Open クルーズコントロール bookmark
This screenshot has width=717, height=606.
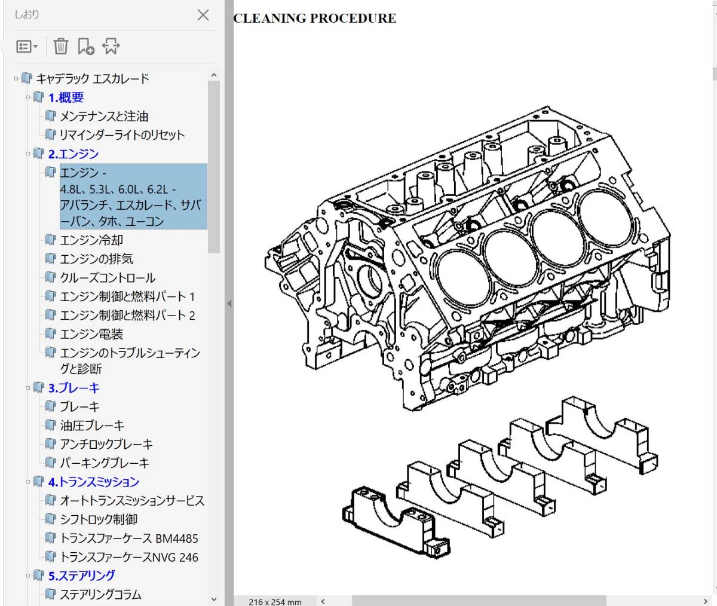[x=108, y=277]
